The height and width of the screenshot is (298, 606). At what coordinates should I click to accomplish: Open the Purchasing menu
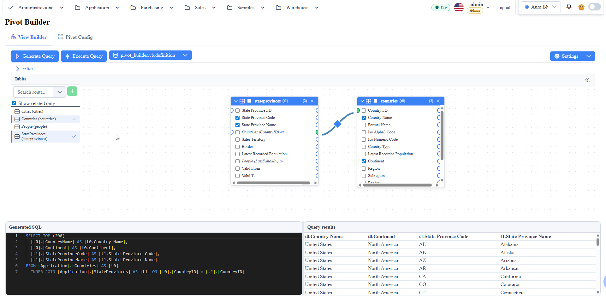(152, 7)
